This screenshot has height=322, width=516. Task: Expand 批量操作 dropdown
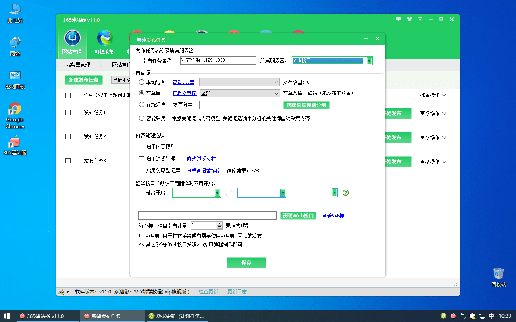coord(433,95)
